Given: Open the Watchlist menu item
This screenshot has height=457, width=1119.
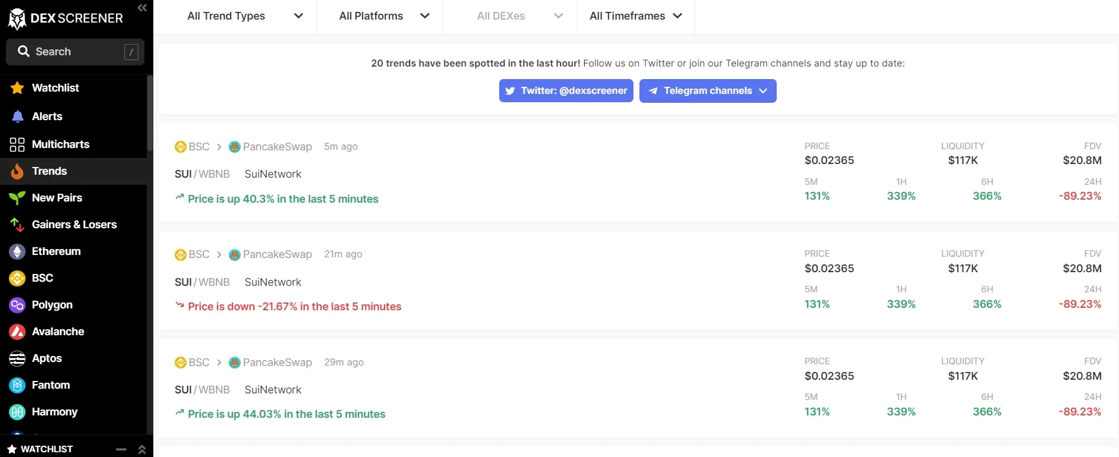Looking at the screenshot, I should (74, 88).
